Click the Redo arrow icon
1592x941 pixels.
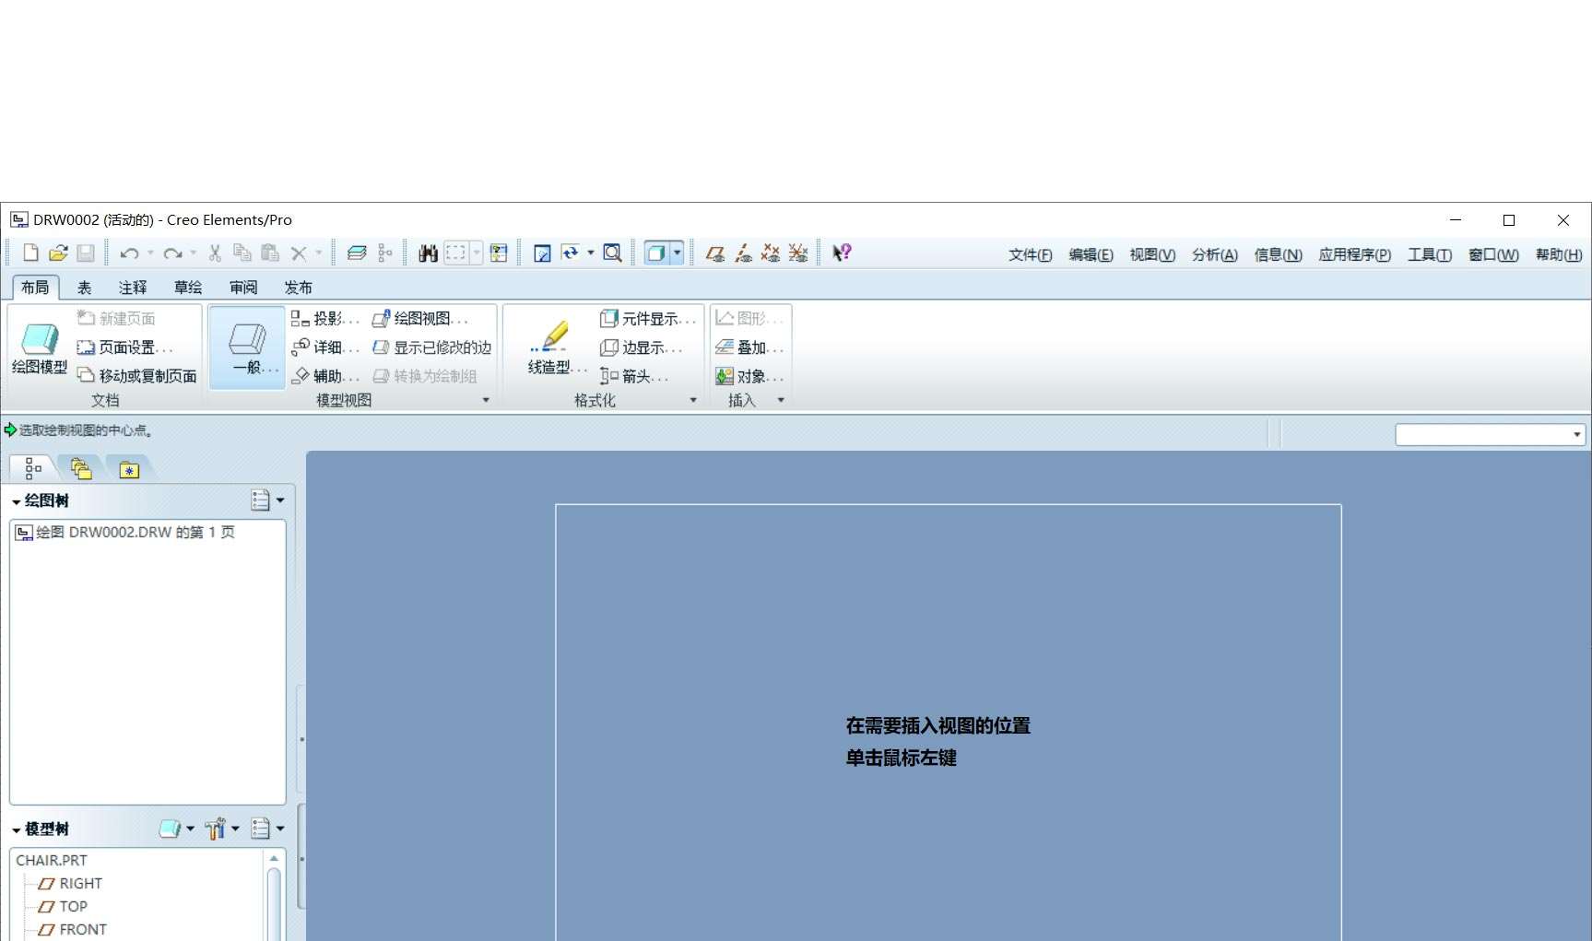point(172,253)
